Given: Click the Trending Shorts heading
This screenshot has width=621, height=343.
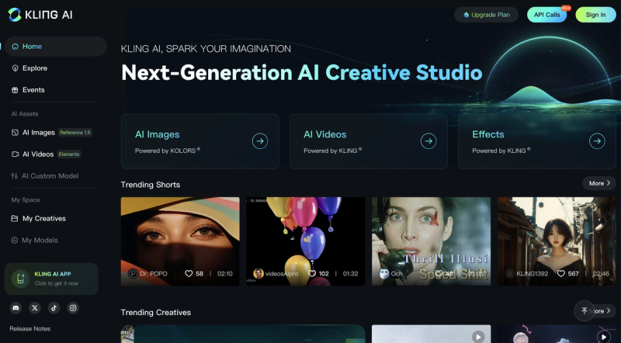Looking at the screenshot, I should 151,185.
